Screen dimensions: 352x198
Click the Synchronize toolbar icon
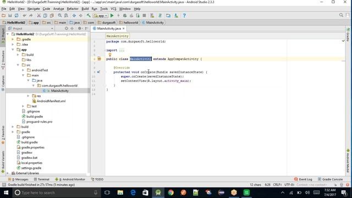pyautogui.click(x=16, y=15)
